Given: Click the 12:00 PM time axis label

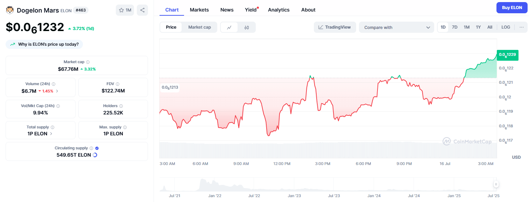Looking at the screenshot, I should pyautogui.click(x=282, y=164).
